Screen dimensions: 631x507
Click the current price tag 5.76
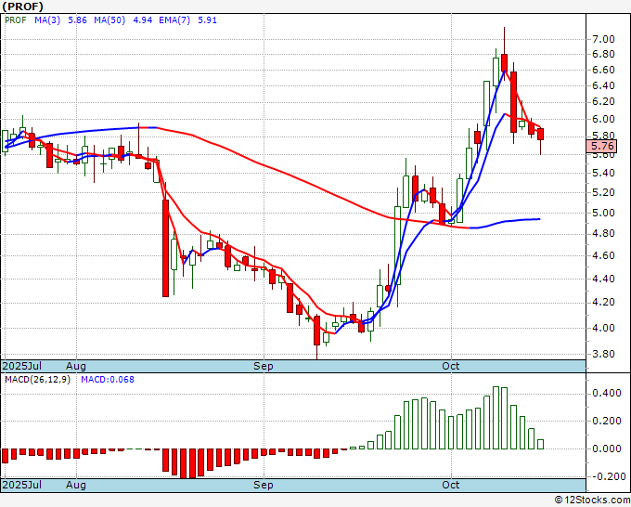601,146
